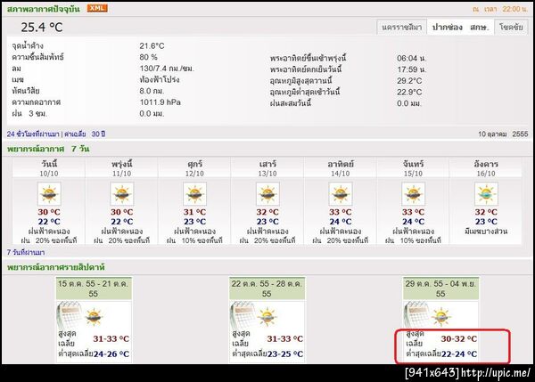Open weather icon for today 10/10
This screenshot has width=535, height=382.
[49, 193]
